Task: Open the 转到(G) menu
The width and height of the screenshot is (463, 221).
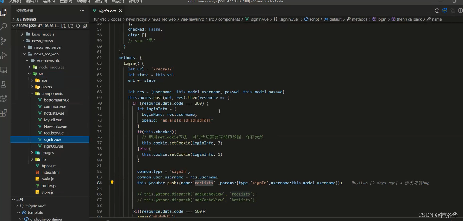Action: [x=83, y=2]
